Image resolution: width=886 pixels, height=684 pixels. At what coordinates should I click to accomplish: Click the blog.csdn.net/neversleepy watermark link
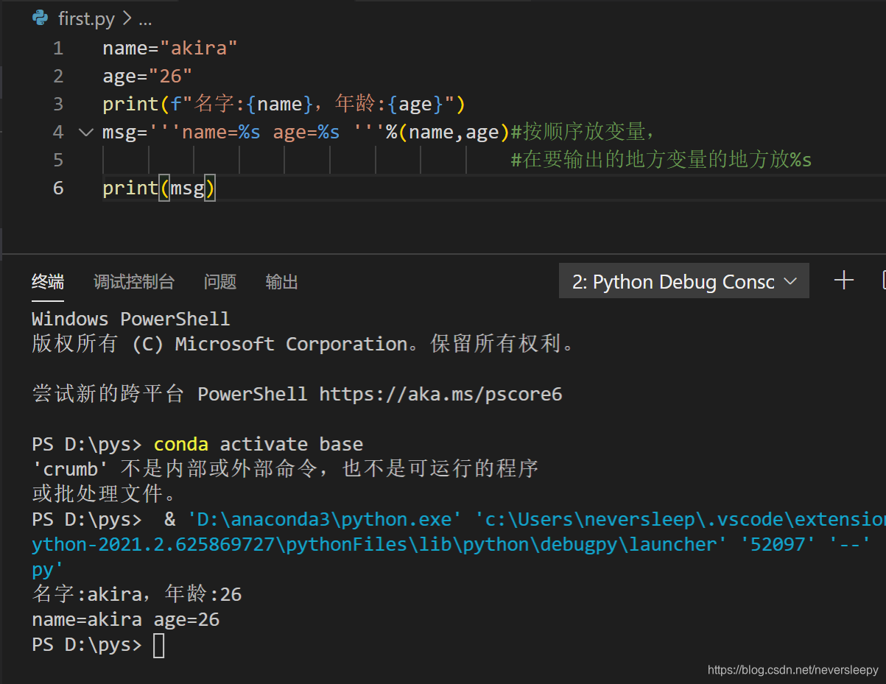[792, 670]
